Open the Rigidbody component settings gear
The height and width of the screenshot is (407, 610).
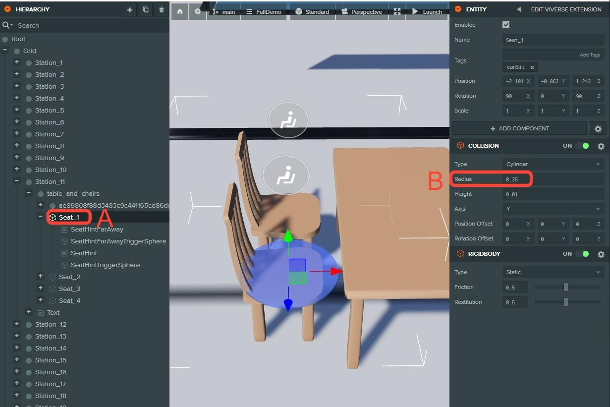pyautogui.click(x=601, y=254)
